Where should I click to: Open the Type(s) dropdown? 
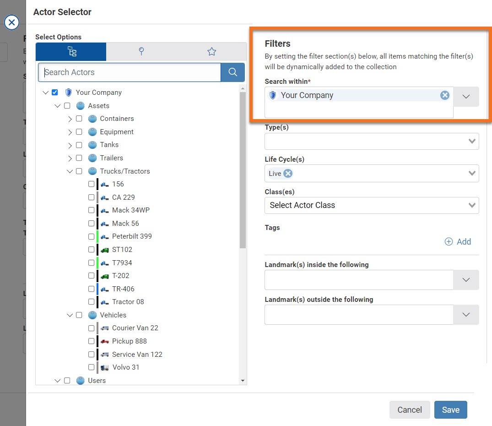click(472, 141)
